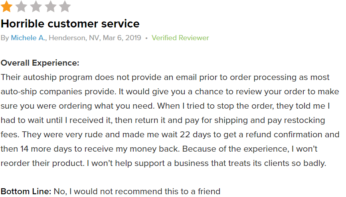Click the second gray rating star

click(21, 6)
